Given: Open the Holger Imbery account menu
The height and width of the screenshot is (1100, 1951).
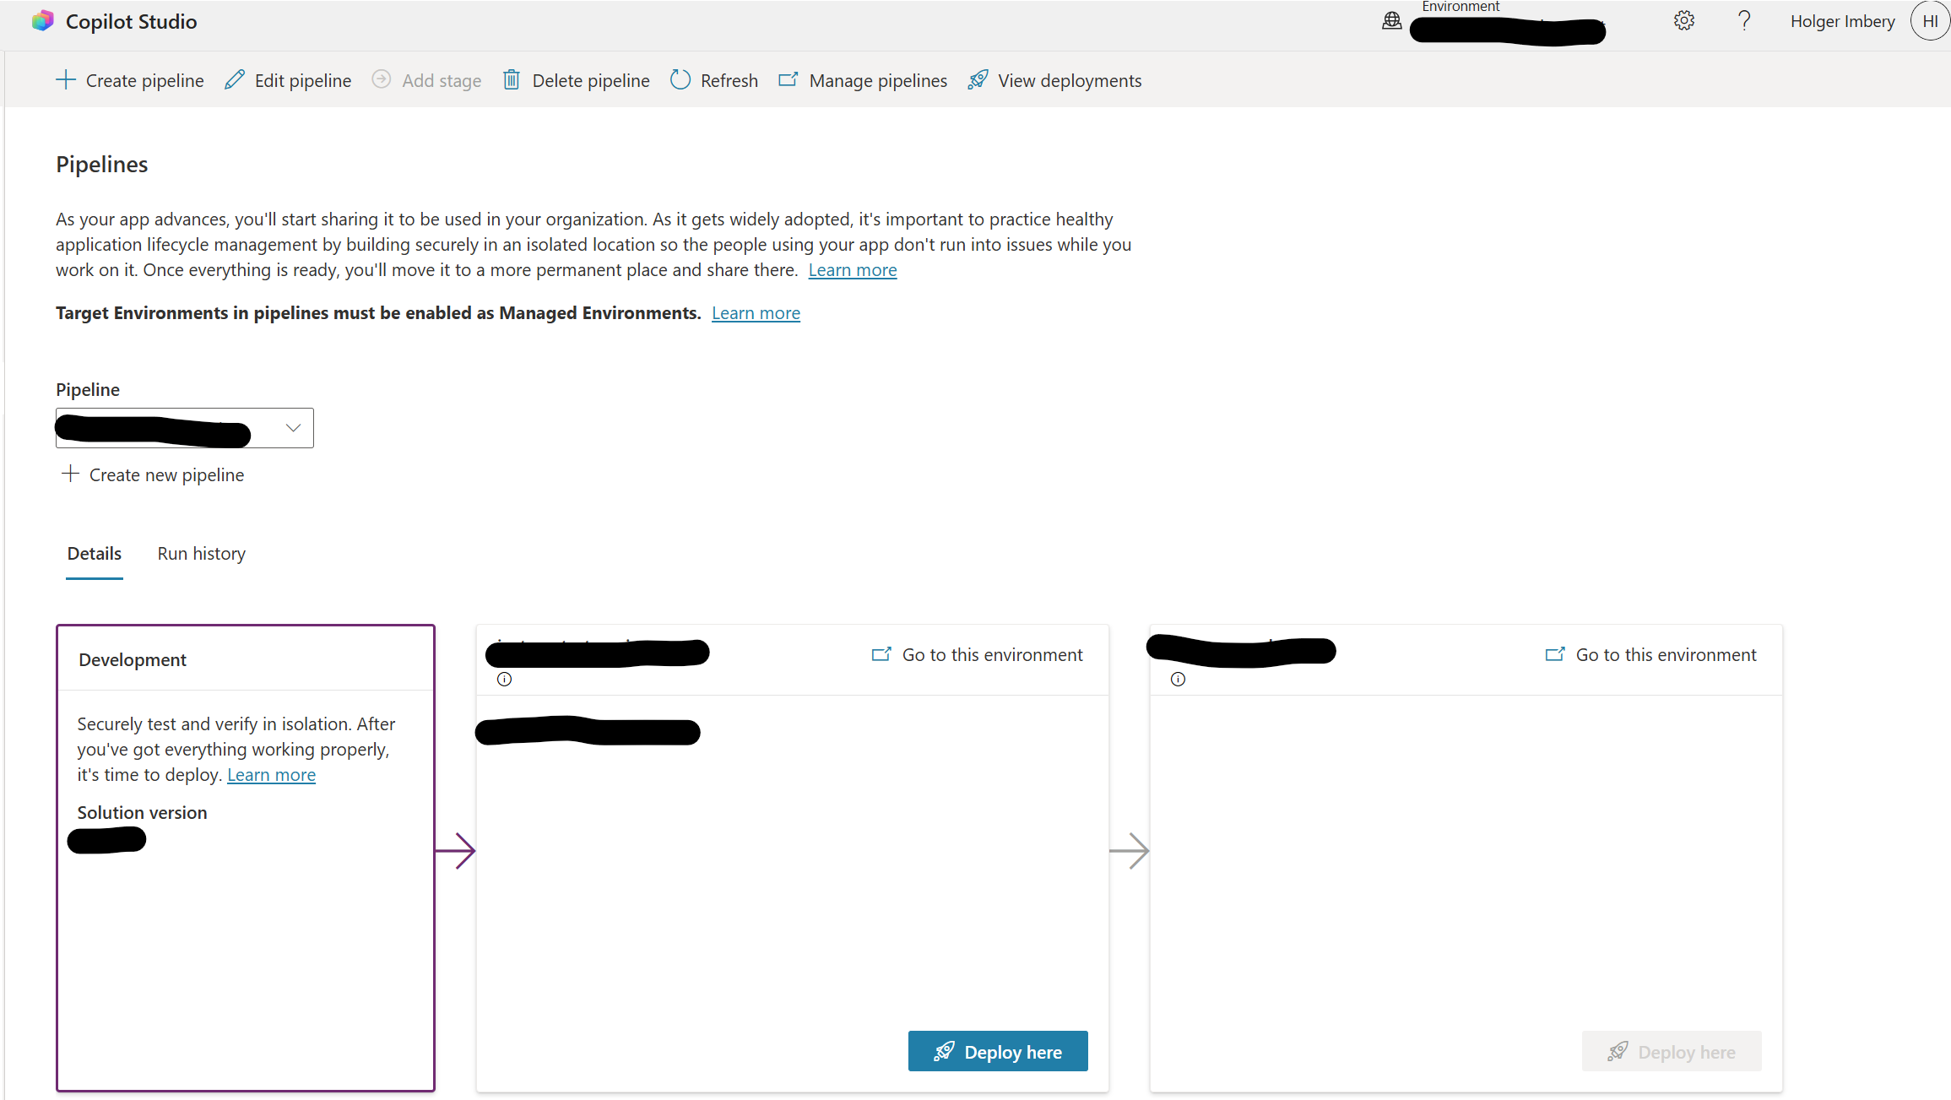Looking at the screenshot, I should 1930,21.
